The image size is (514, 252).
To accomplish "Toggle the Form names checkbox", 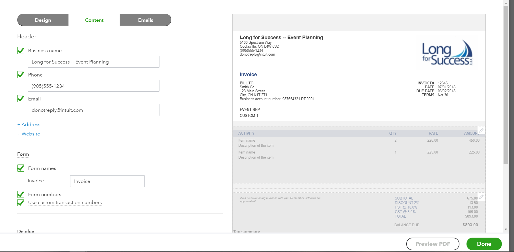I will 21,168.
